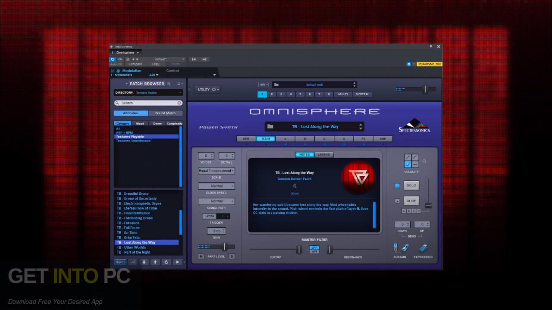Click the automation mode icon next to power
Viewport: 552px width, 310px height.
point(120,59)
